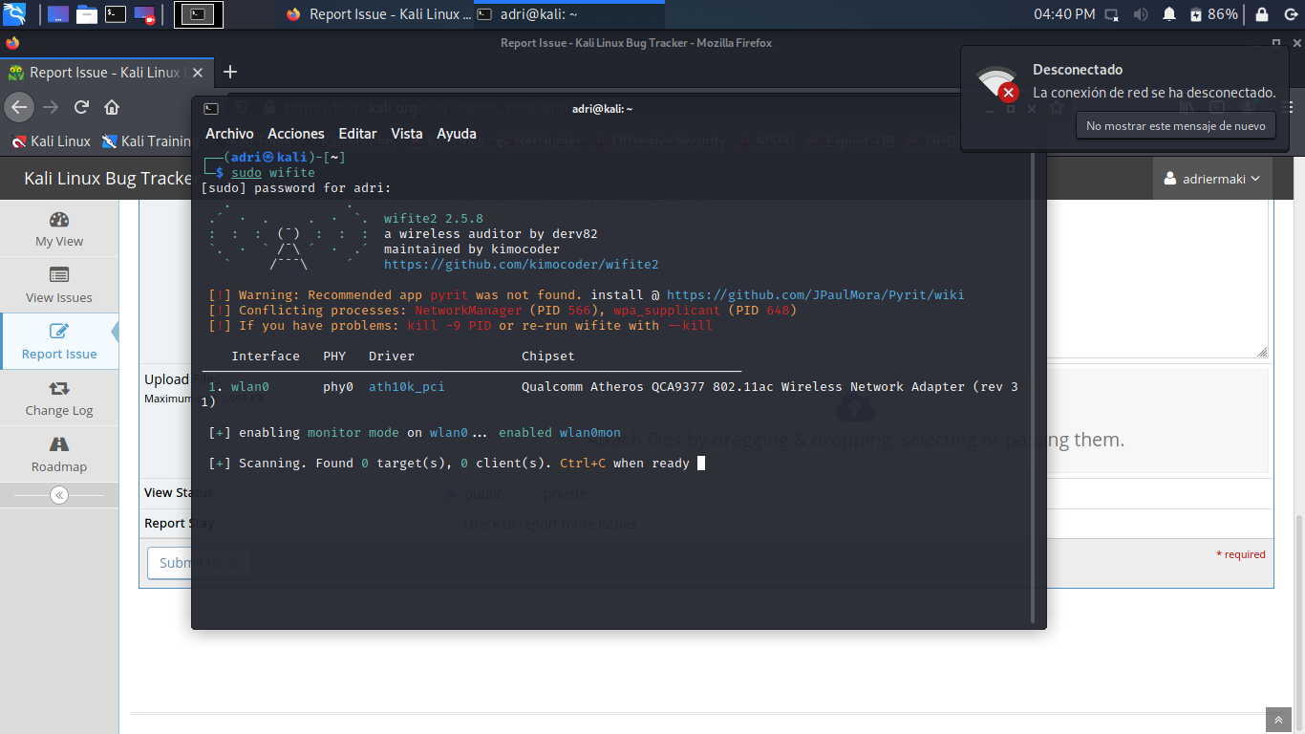Screen dimensions: 1305x734
Task: Open the notification bell in system tray
Action: pyautogui.click(x=1169, y=14)
